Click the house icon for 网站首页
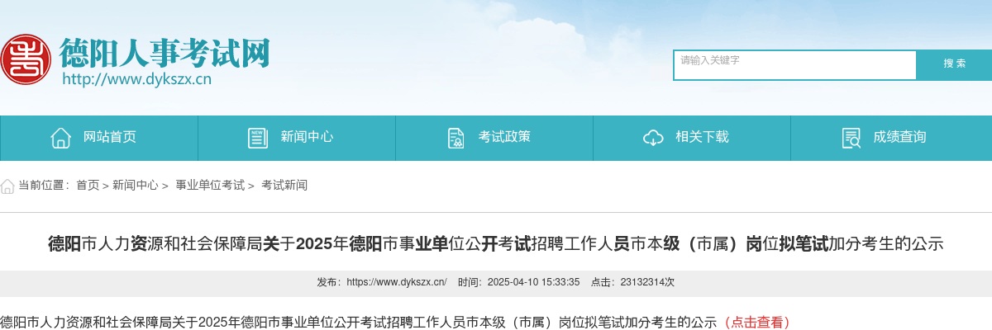The width and height of the screenshot is (992, 330). [60, 138]
